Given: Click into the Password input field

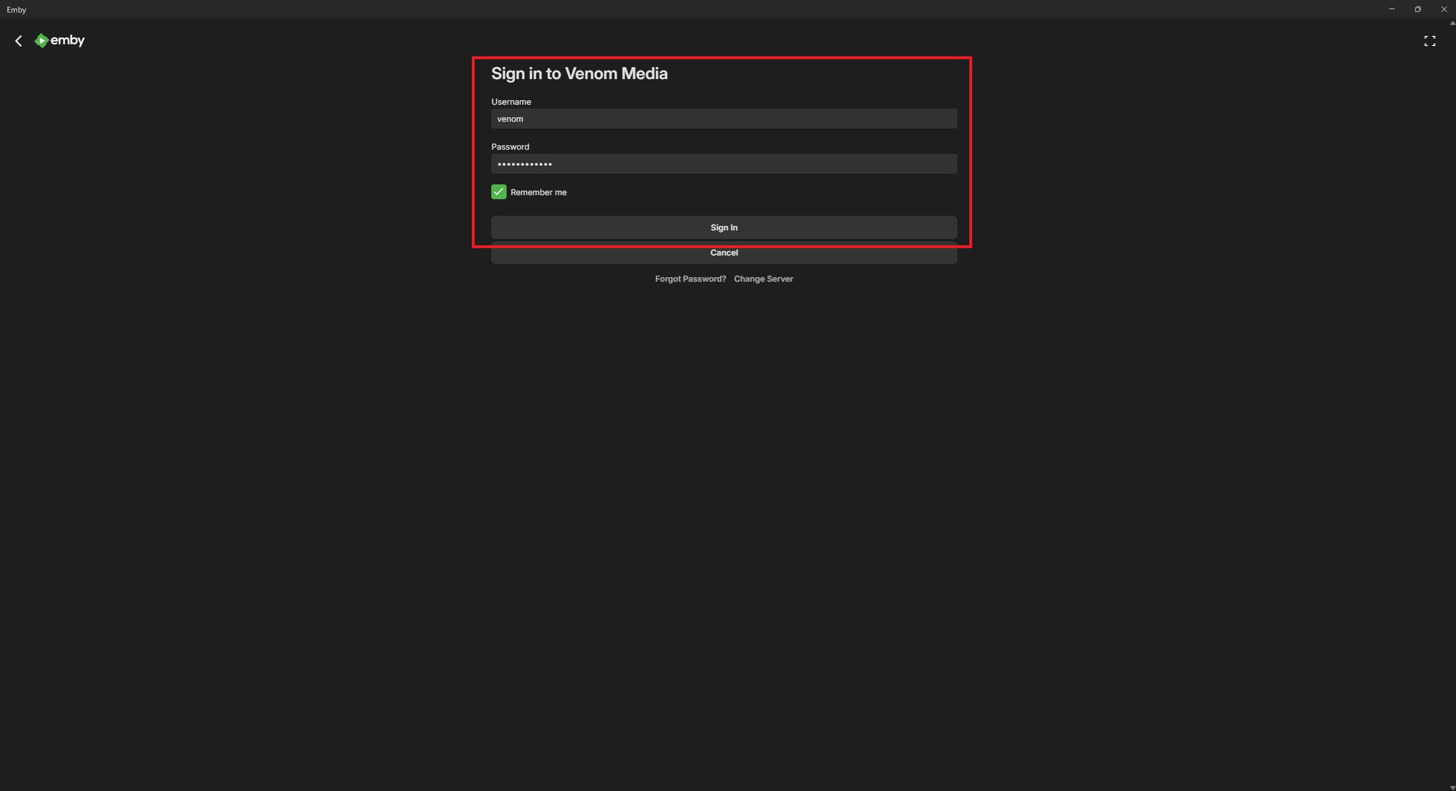Looking at the screenshot, I should click(x=723, y=164).
